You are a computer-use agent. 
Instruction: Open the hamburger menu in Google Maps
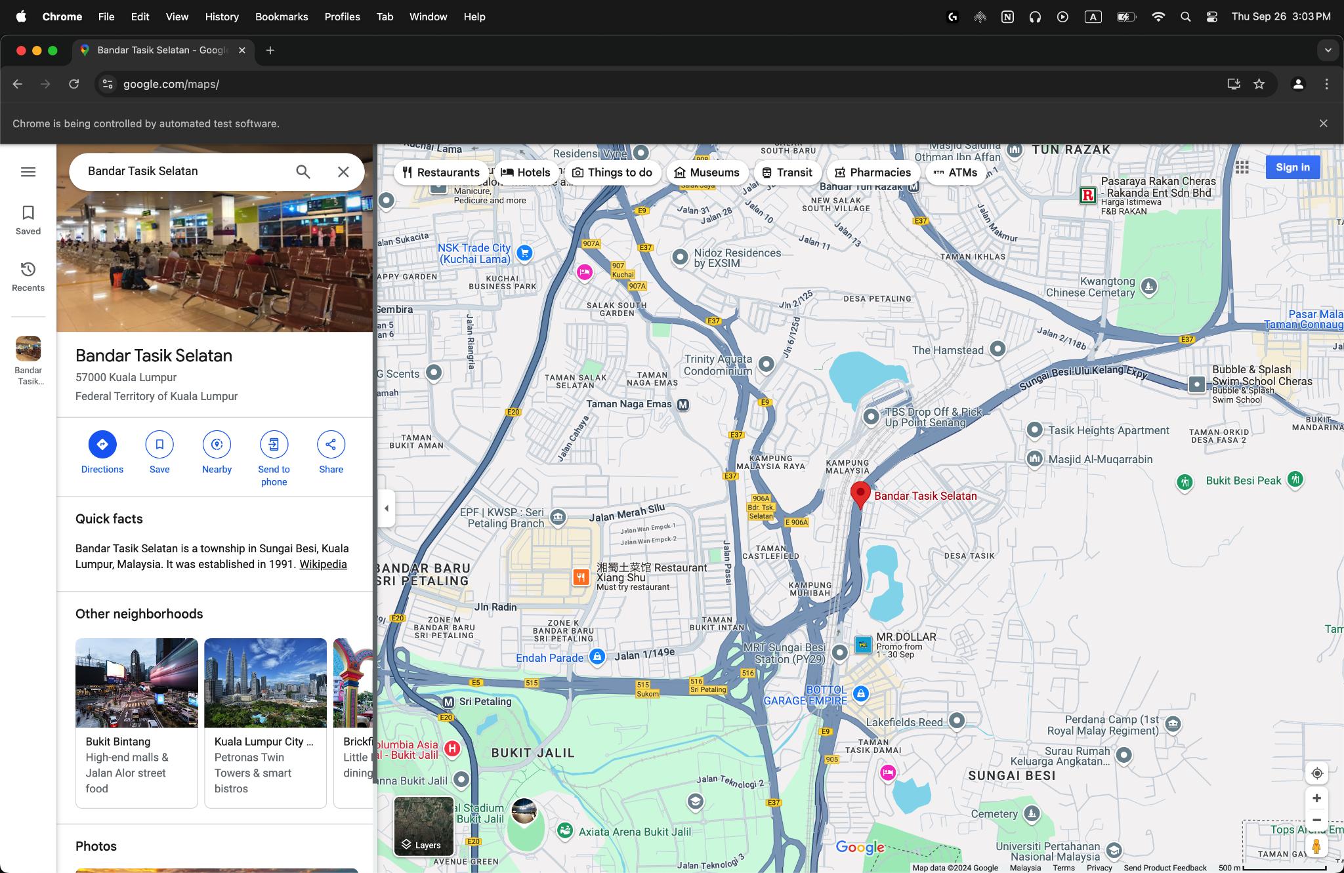(28, 172)
